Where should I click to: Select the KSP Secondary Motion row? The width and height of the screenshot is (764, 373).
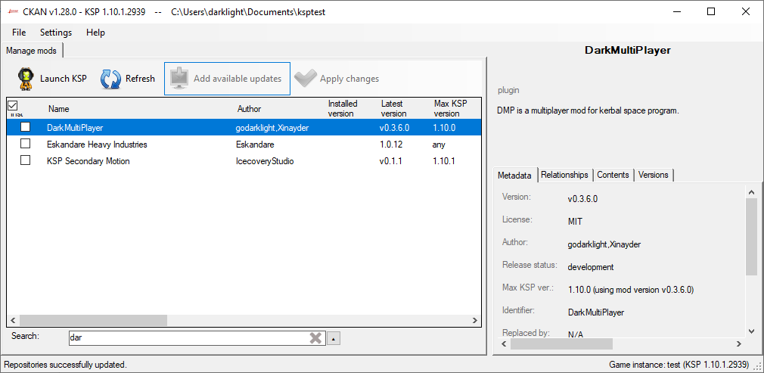click(244, 161)
